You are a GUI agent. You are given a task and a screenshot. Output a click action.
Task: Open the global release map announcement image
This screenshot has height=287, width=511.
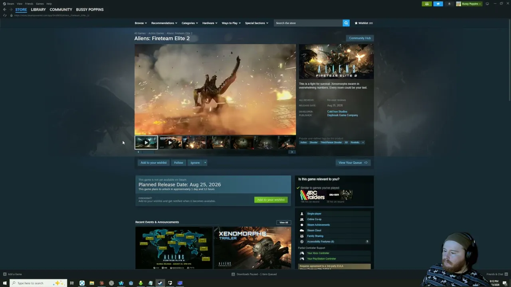click(x=174, y=248)
